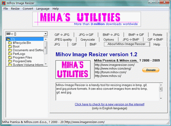Click the $Recycle.Bin folder icon
Image resolution: width=171 pixels, height=126 pixels.
click(10, 43)
